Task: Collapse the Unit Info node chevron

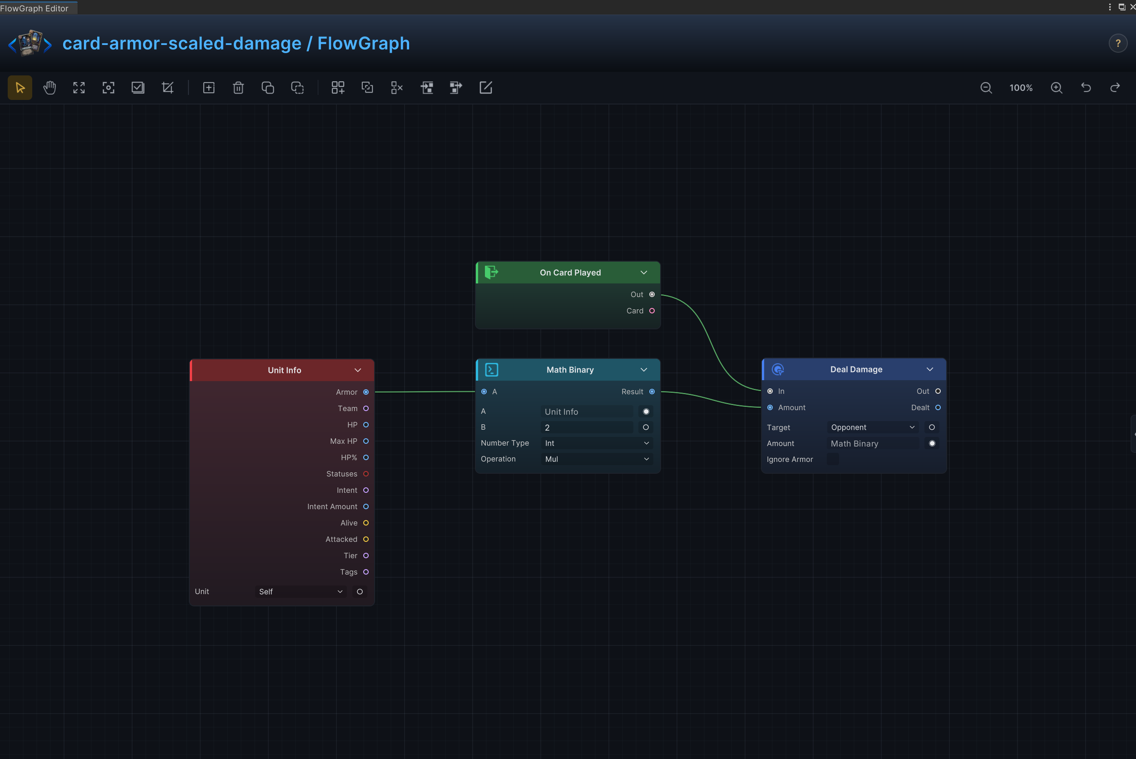Action: (357, 370)
